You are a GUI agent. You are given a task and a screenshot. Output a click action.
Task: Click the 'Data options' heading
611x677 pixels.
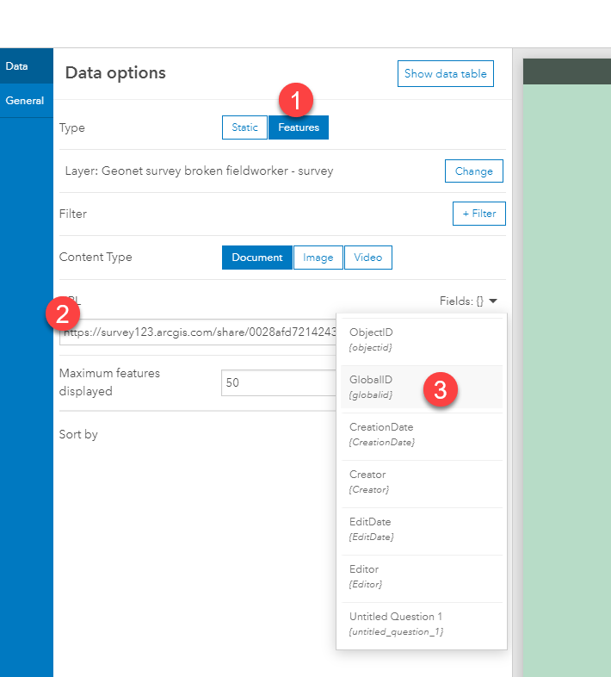coord(115,73)
